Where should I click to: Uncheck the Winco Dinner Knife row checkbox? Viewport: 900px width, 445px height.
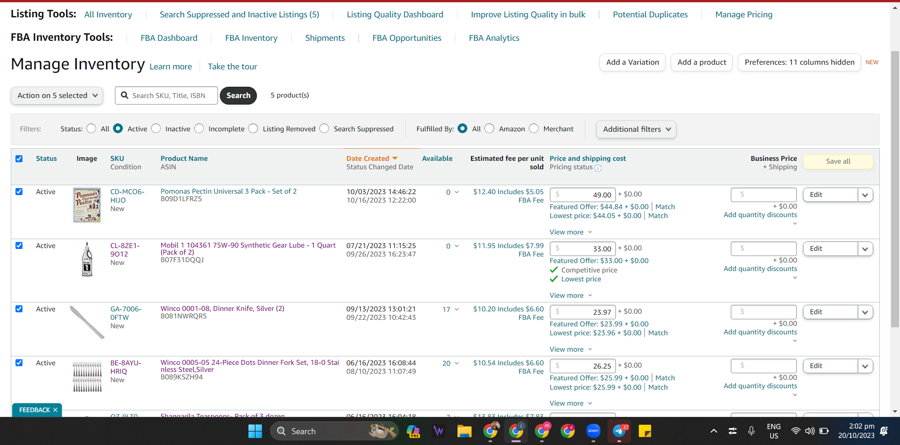click(x=19, y=309)
